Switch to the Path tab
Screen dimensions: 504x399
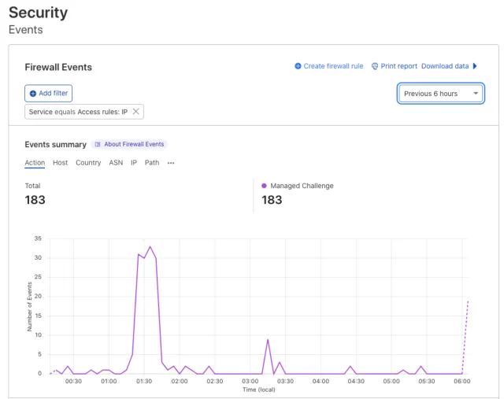[x=152, y=163]
